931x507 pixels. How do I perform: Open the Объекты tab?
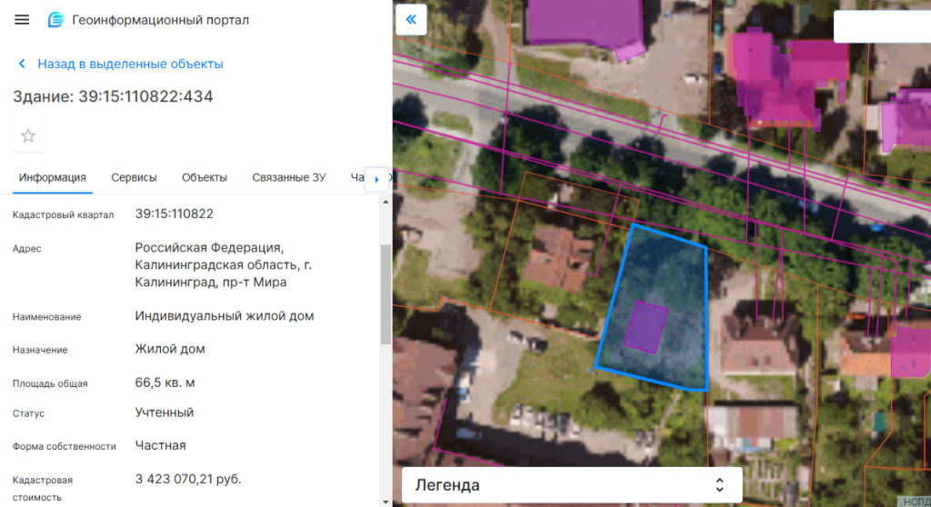pyautogui.click(x=204, y=178)
